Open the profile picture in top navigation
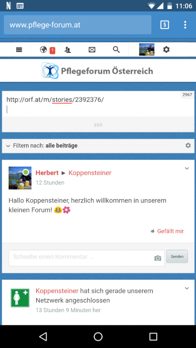Image resolution: width=196 pixels, height=348 pixels. [x=147, y=50]
